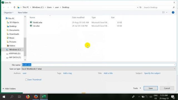Screen dimensions: 178x100
Task: Click the This PC computer icon
Action: (6, 18)
